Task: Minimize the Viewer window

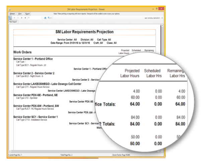Action: 153,9
